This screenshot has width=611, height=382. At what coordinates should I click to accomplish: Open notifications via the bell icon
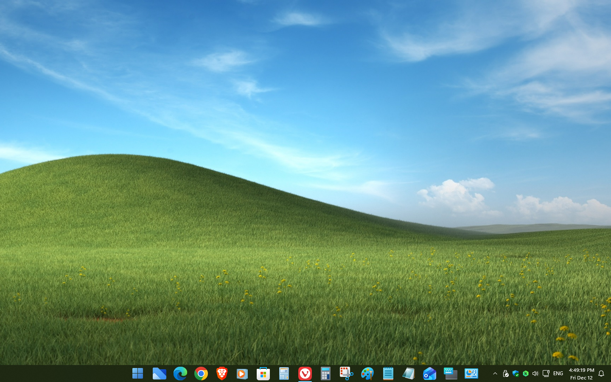click(x=601, y=374)
